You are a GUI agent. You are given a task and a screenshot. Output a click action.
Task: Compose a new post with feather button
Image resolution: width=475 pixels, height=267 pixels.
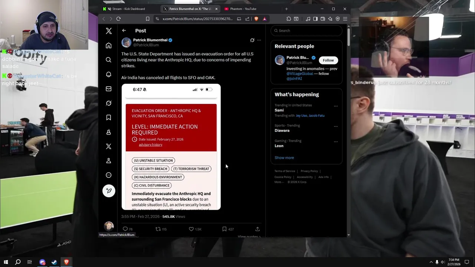pyautogui.click(x=109, y=191)
